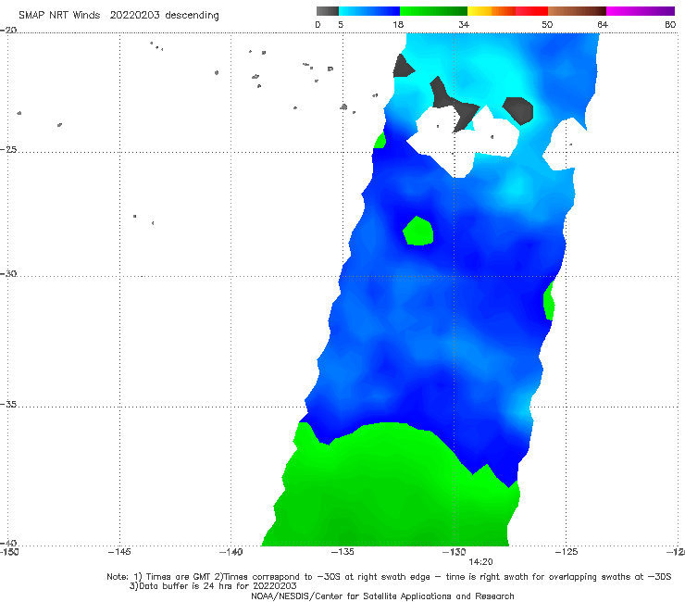685x602 pixels.
Task: Click the '-25' latitude axis label
Action: [9, 149]
